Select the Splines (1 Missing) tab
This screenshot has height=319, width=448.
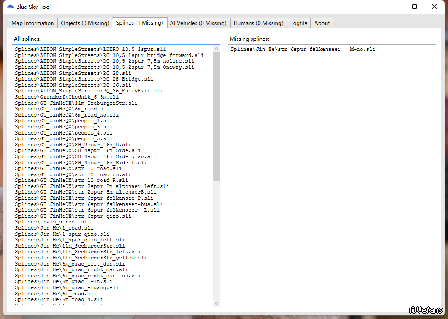point(139,23)
